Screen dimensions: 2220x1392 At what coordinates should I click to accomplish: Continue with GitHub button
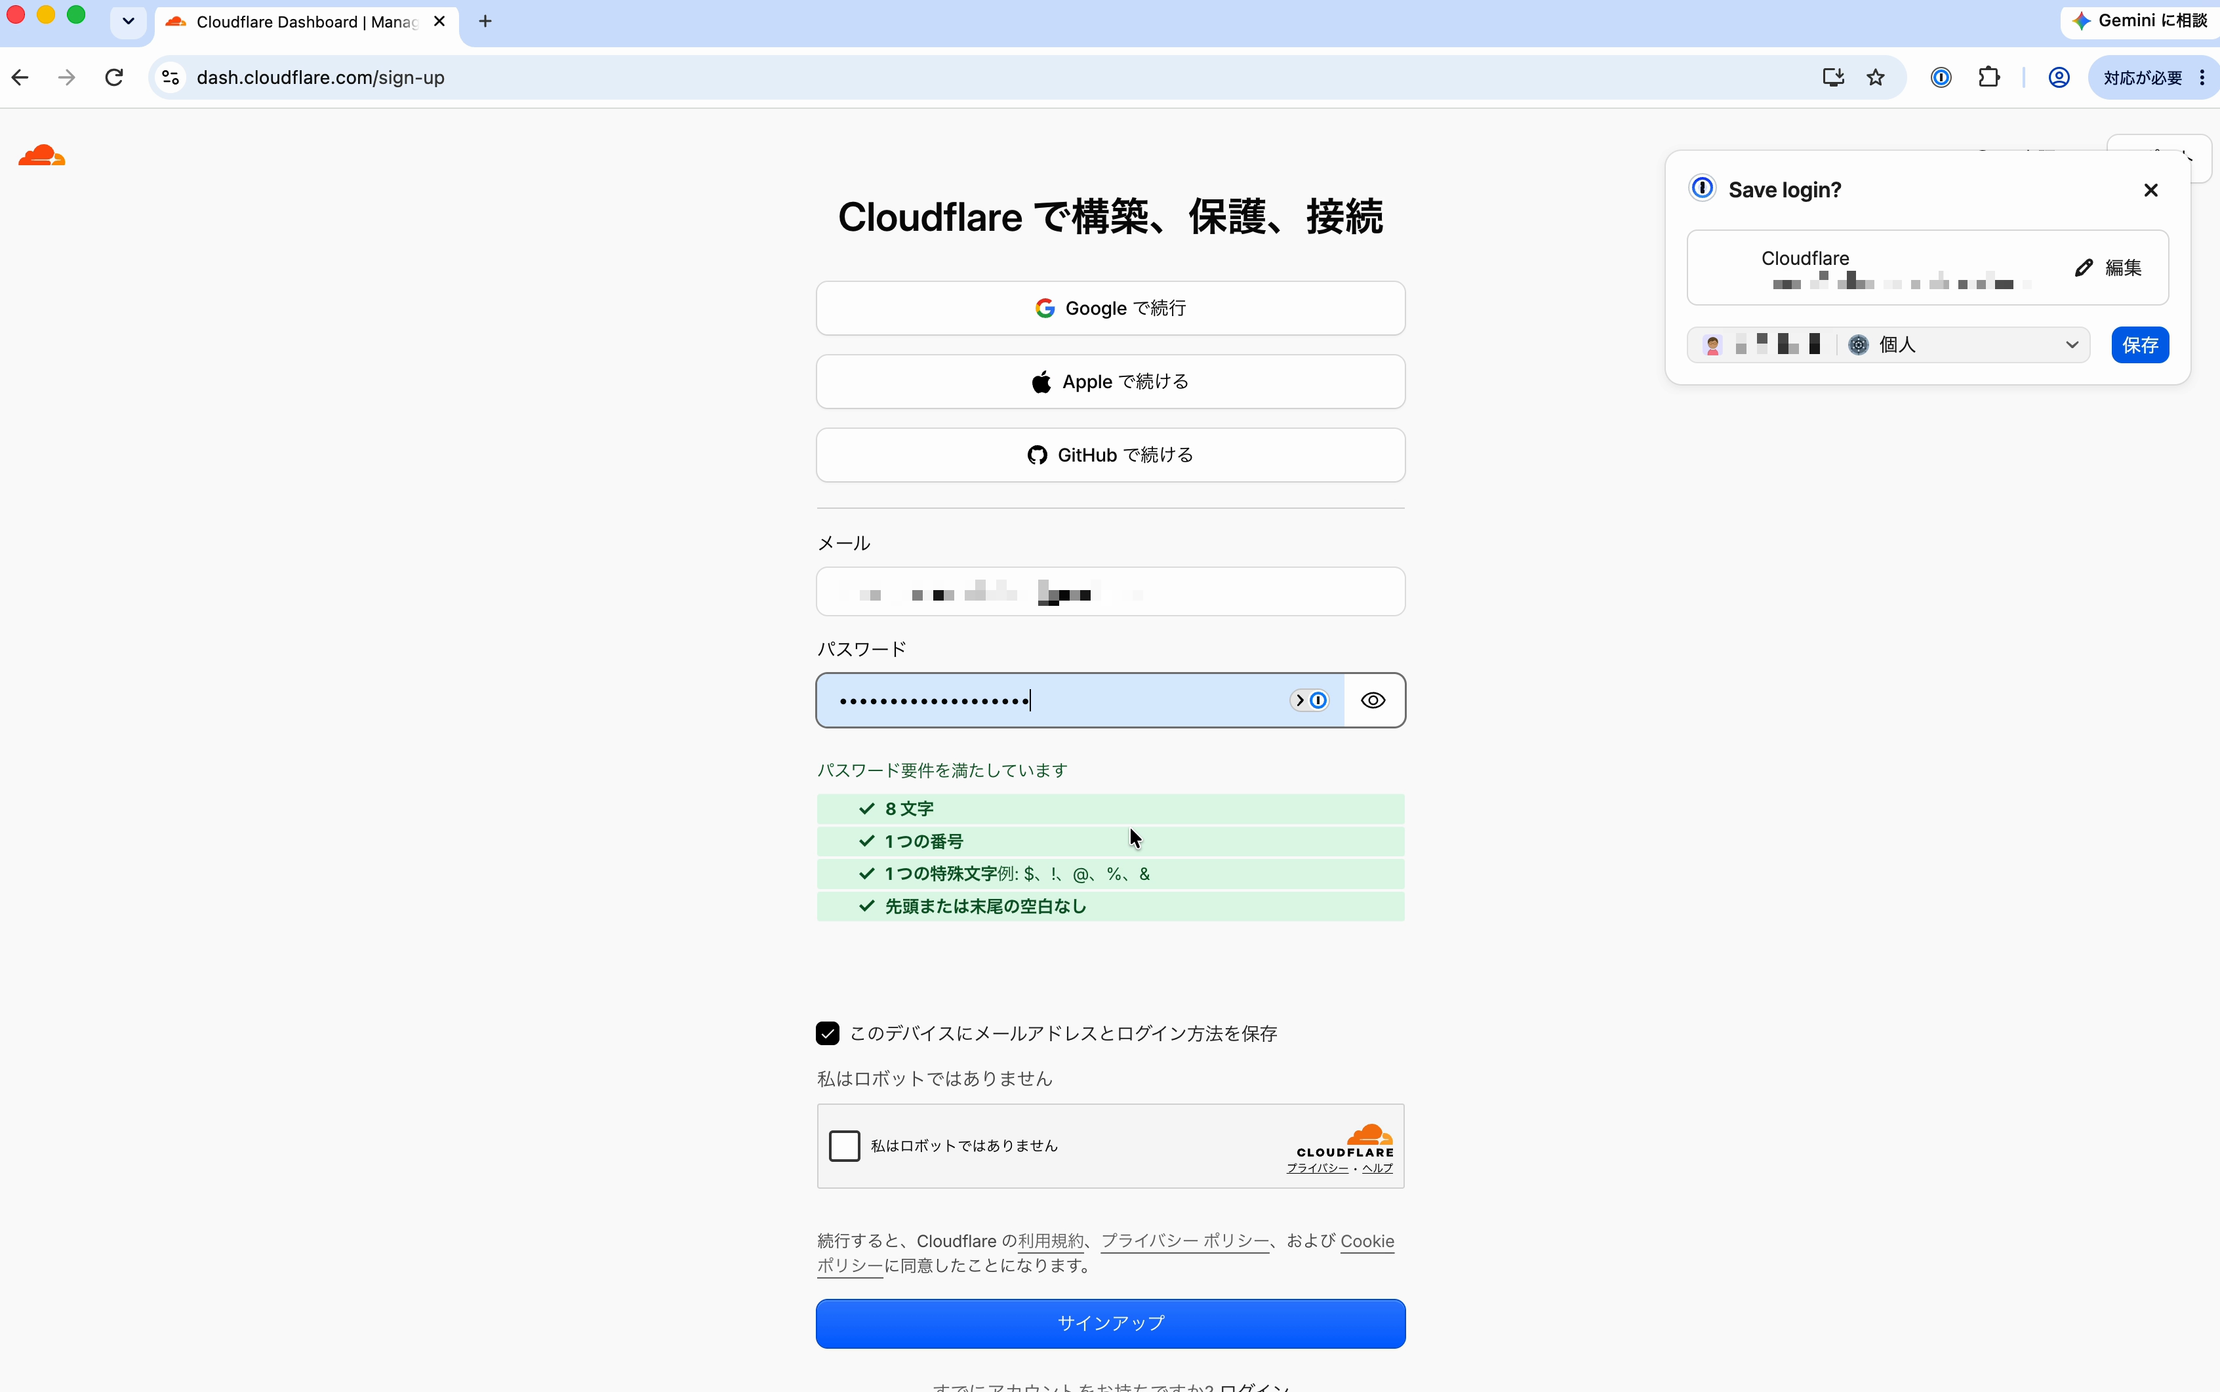[x=1110, y=455]
